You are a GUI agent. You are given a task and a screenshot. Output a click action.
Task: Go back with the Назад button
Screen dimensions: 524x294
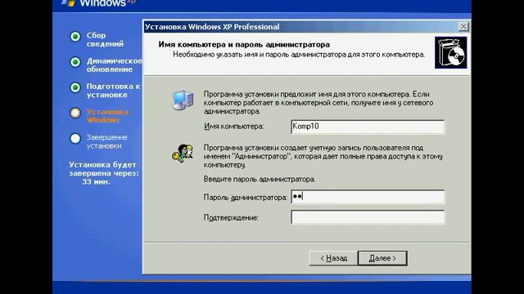click(333, 258)
